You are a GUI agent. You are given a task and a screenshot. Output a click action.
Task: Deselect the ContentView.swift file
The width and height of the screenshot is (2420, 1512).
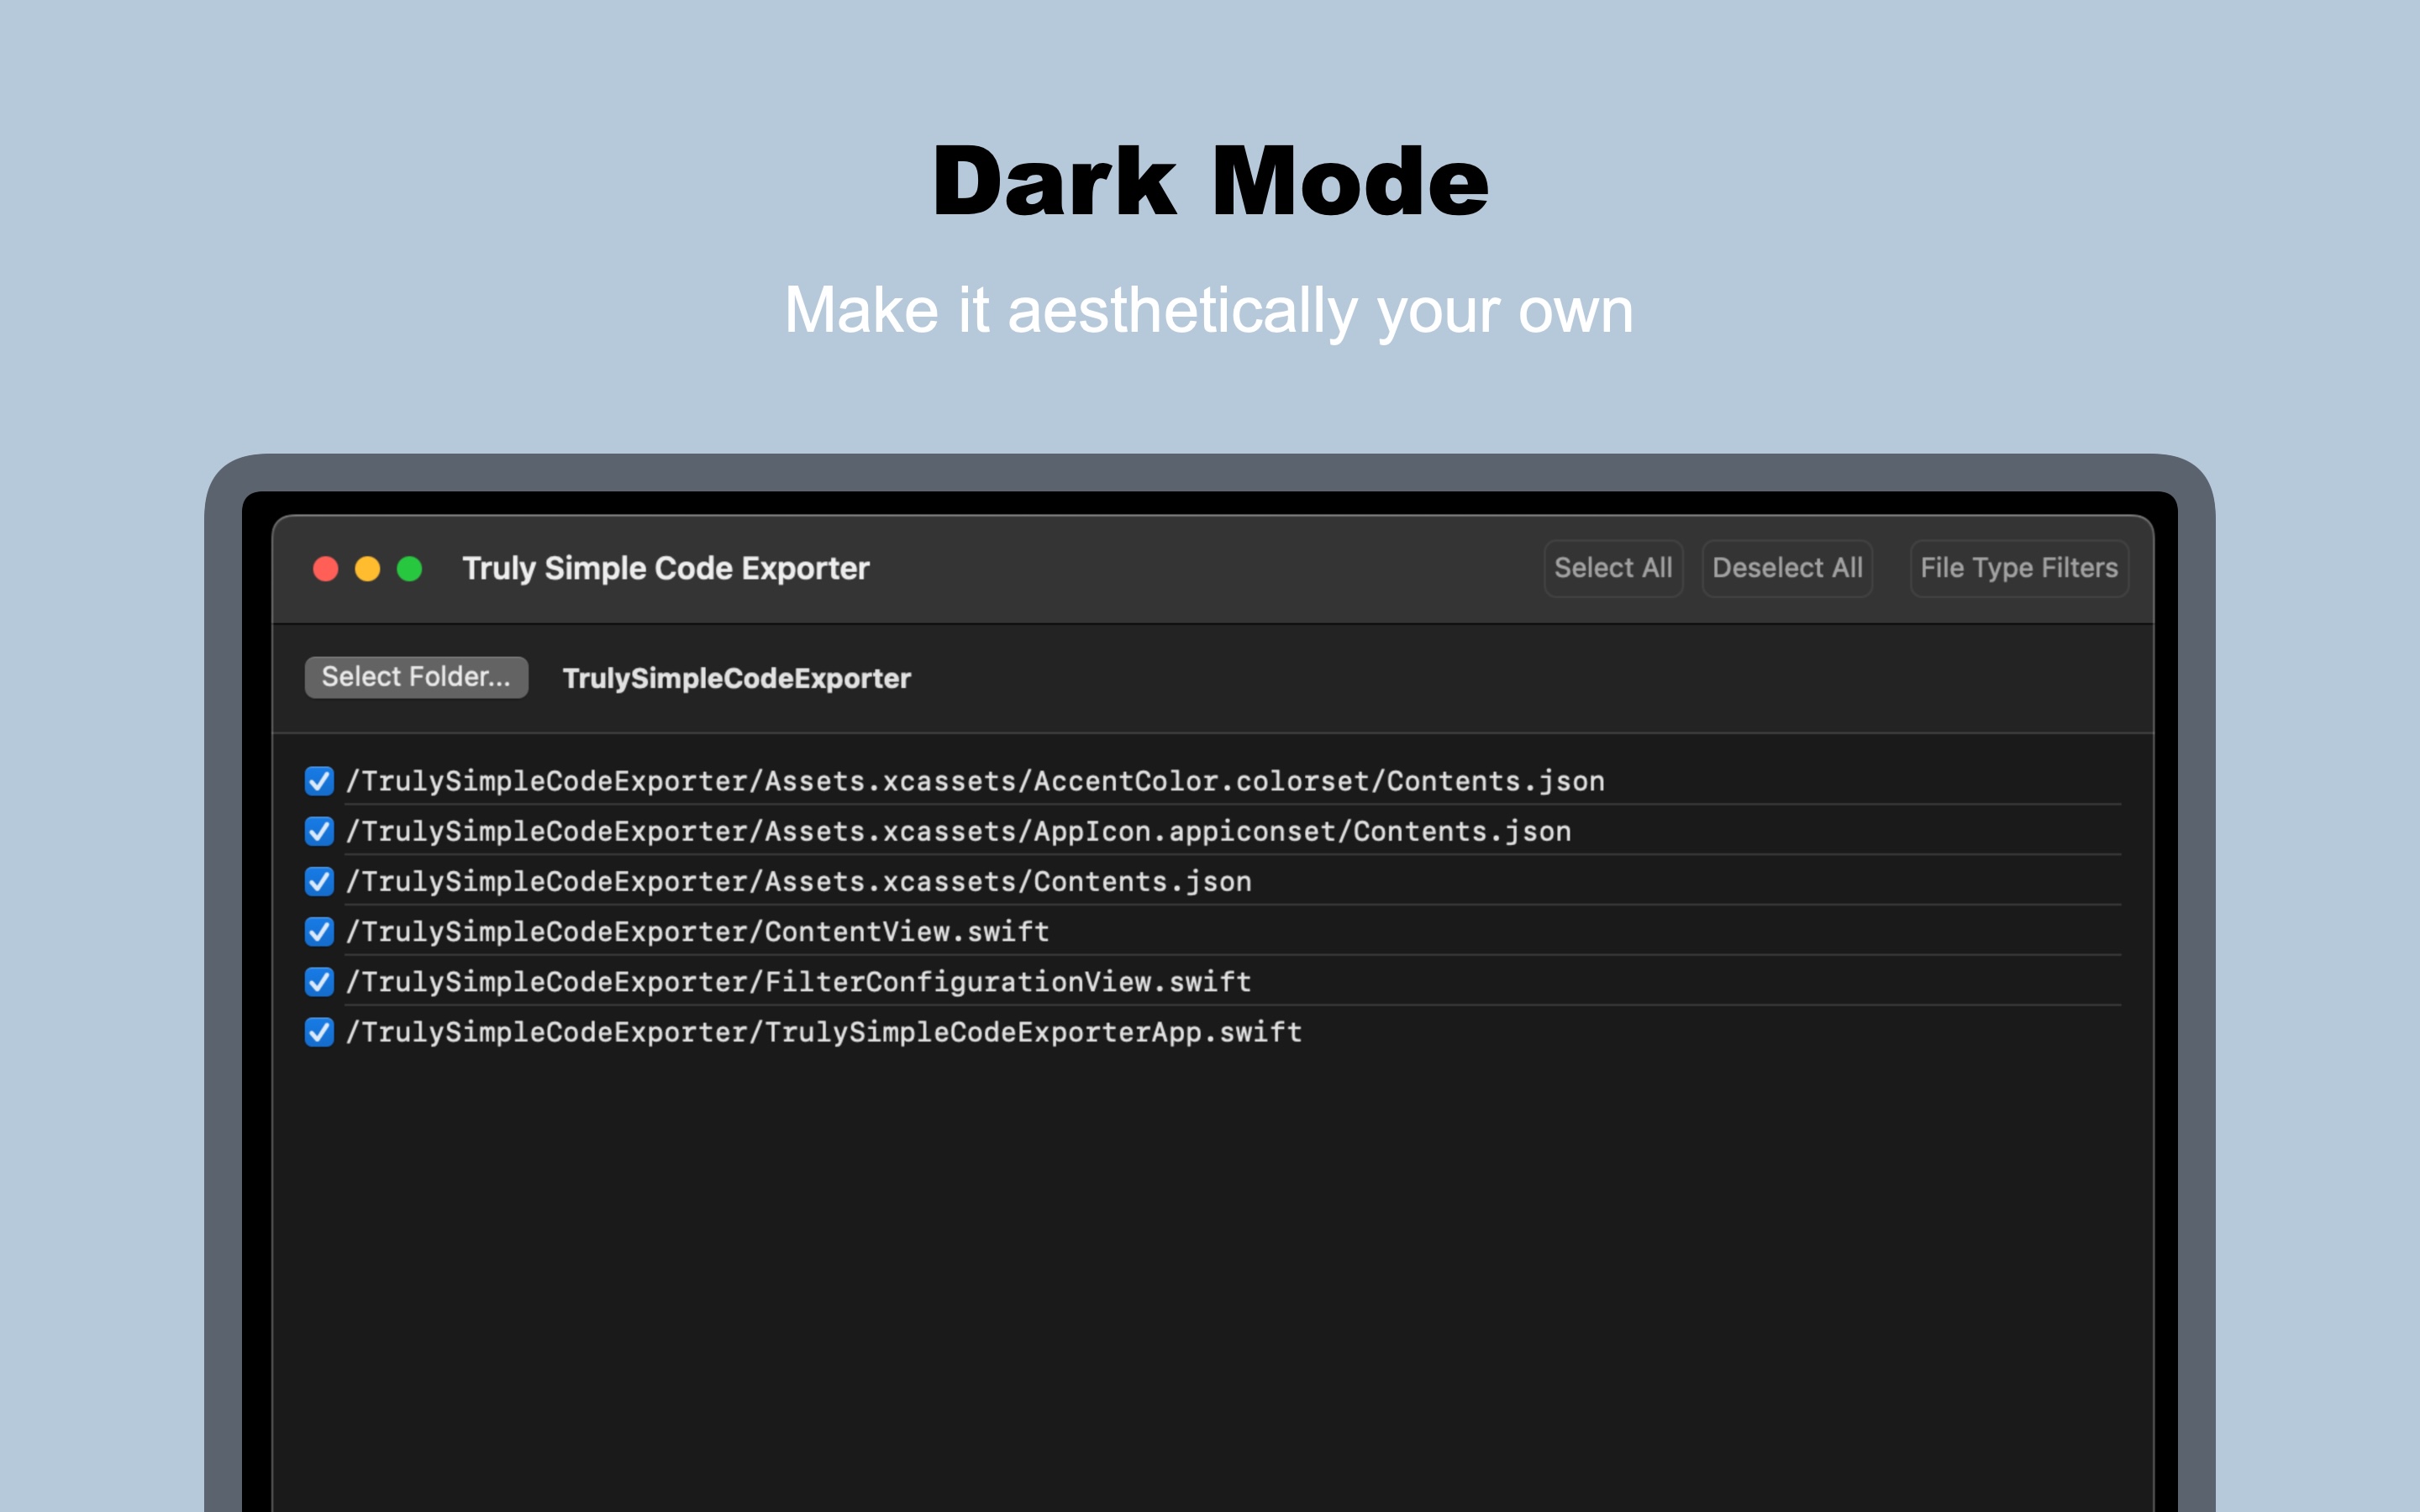point(318,932)
